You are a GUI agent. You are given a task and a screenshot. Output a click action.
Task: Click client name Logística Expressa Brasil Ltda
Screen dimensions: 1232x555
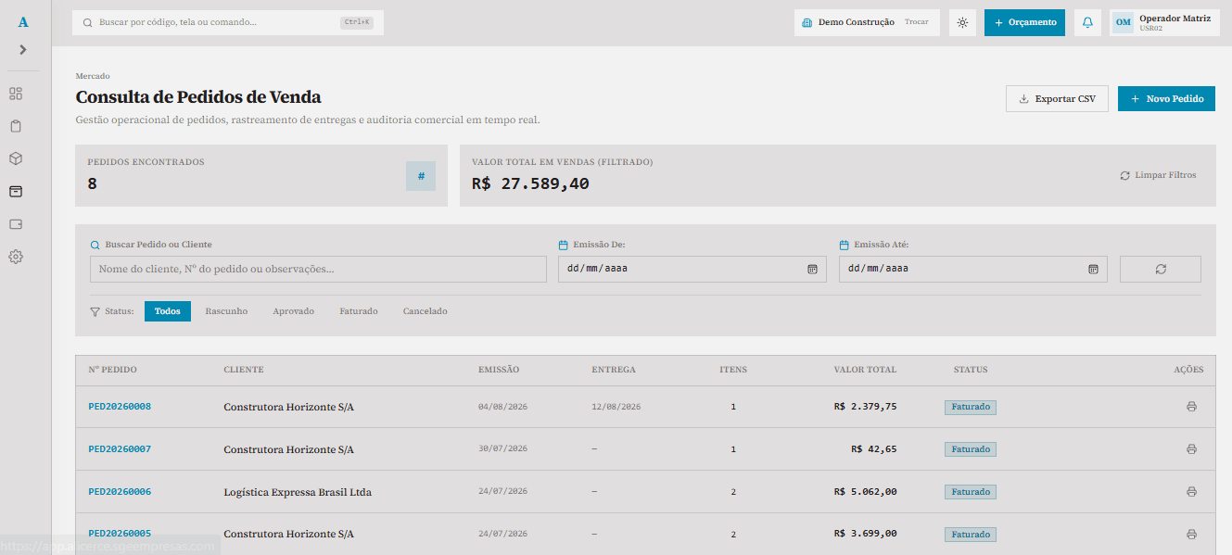point(298,492)
